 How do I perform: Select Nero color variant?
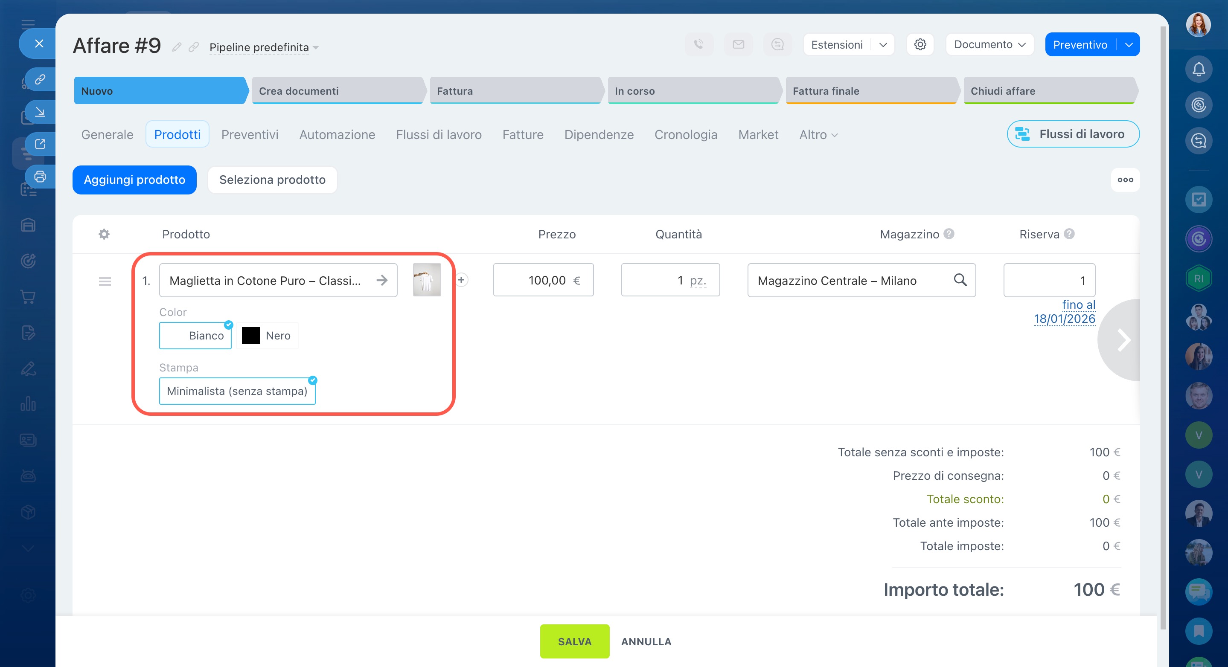point(267,335)
